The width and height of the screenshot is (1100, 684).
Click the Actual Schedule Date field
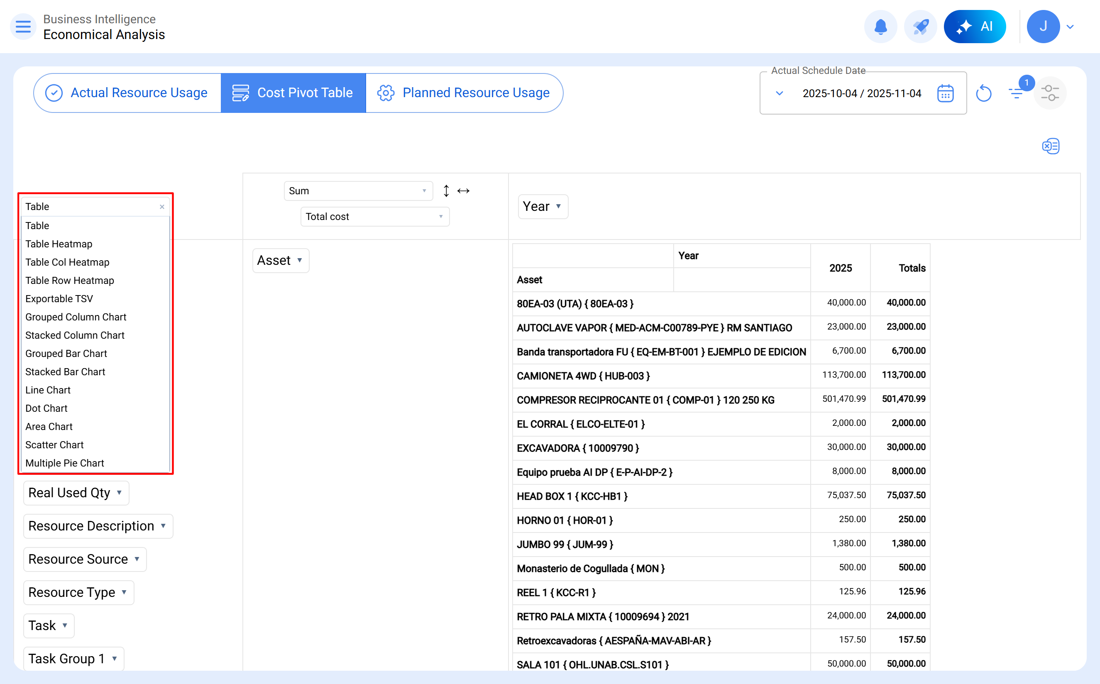point(861,94)
